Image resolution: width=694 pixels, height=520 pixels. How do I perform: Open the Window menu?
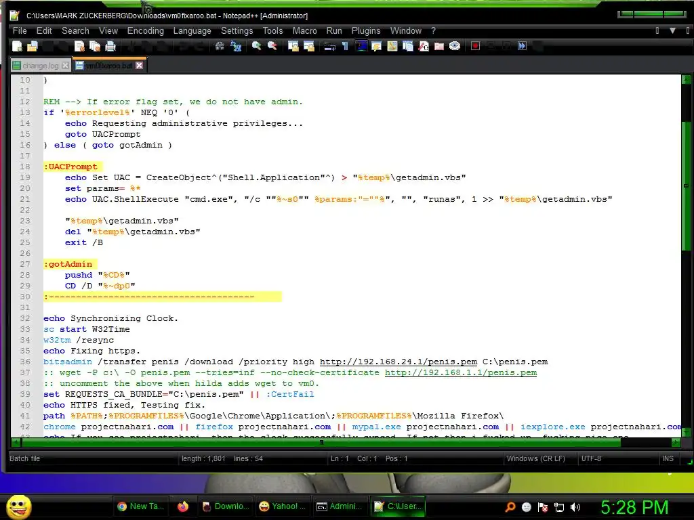406,31
